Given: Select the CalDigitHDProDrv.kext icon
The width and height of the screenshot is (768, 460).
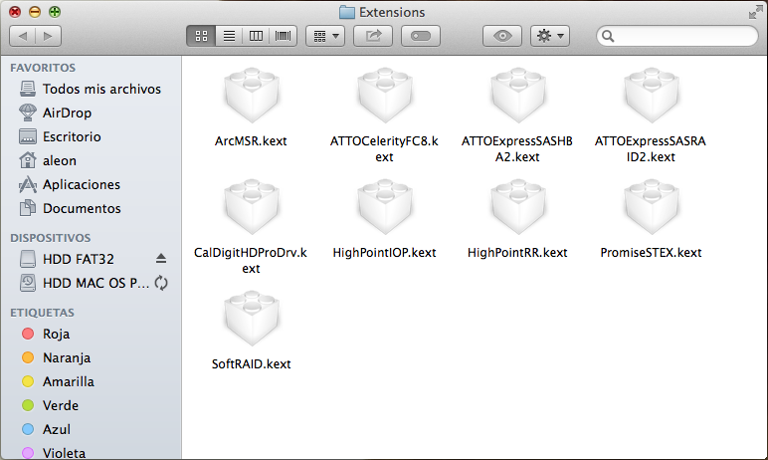Looking at the screenshot, I should [252, 206].
